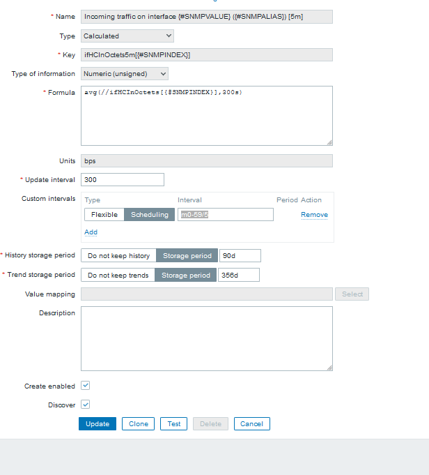
Task: Toggle the Discover checkbox
Action: tap(86, 404)
